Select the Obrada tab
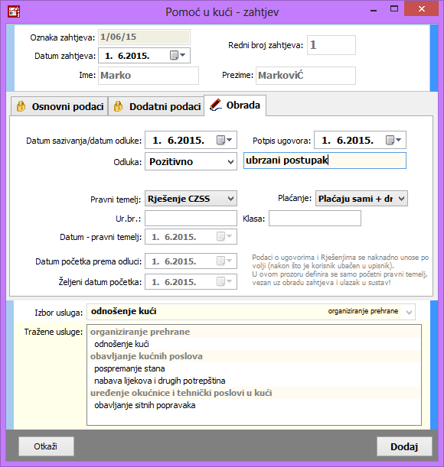 (235, 105)
